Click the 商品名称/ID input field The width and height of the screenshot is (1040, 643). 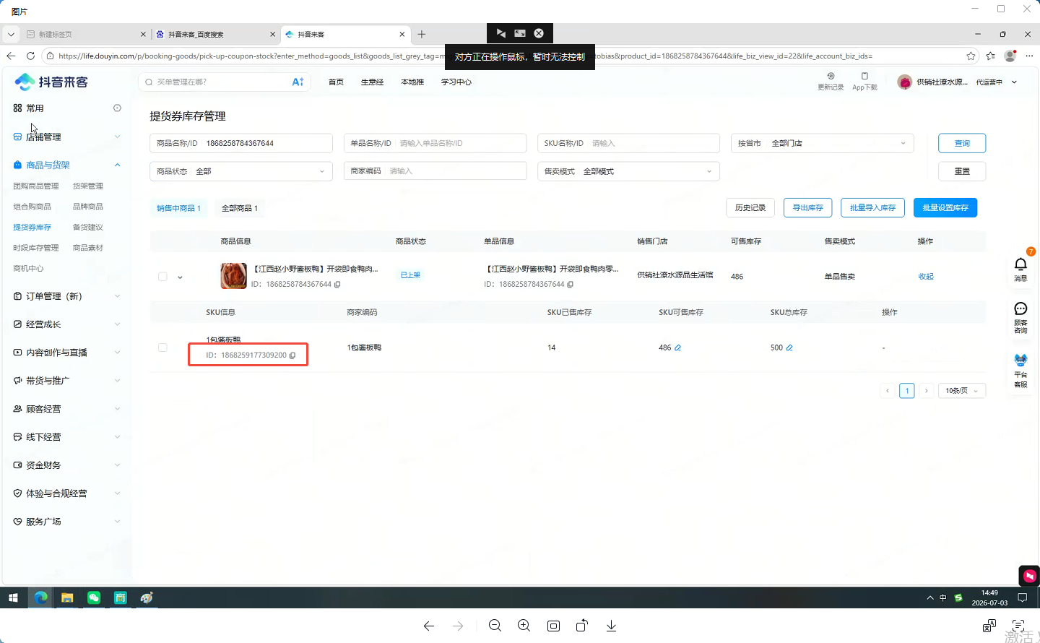(241, 143)
